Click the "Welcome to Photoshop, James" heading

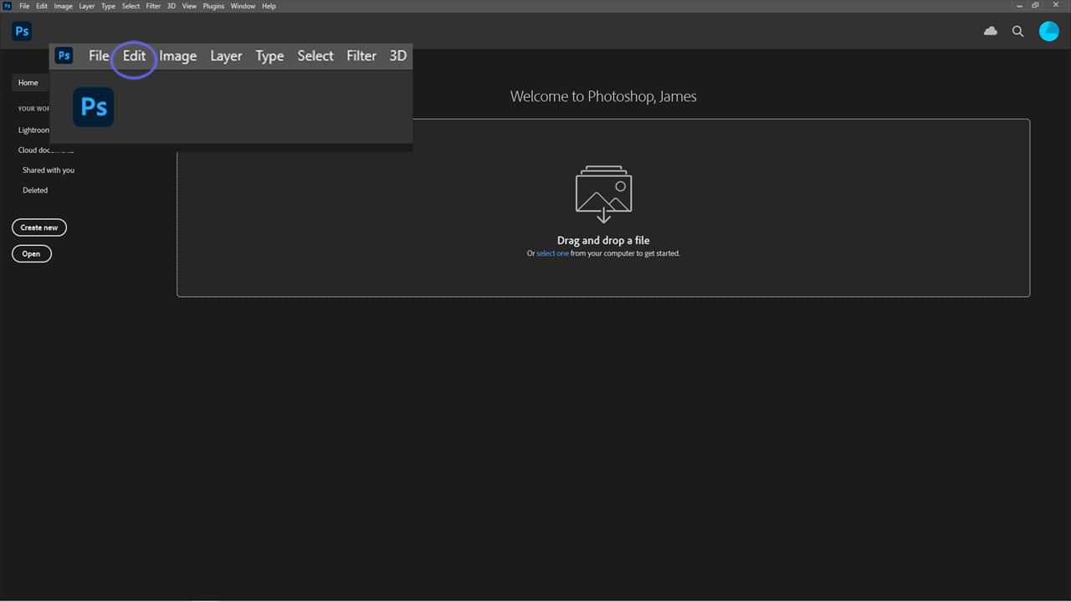[x=603, y=96]
